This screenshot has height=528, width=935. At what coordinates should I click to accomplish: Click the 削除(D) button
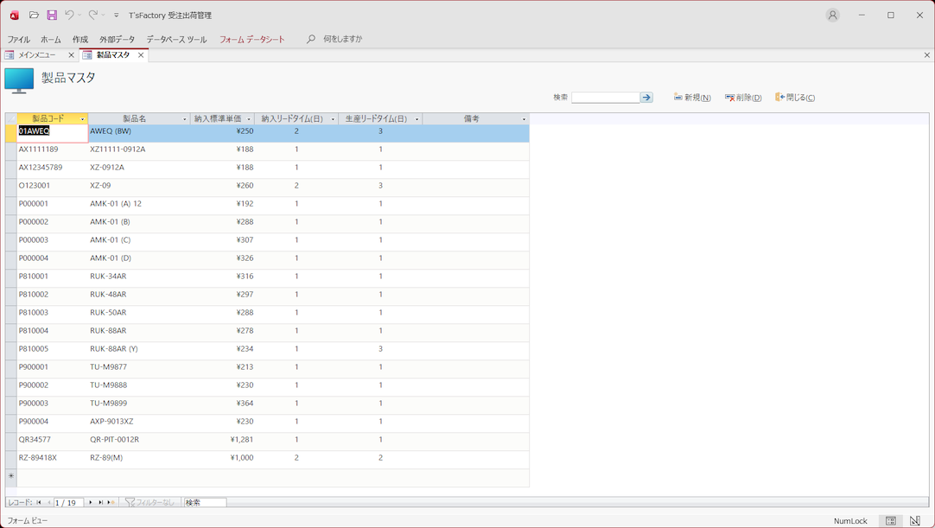(x=743, y=98)
